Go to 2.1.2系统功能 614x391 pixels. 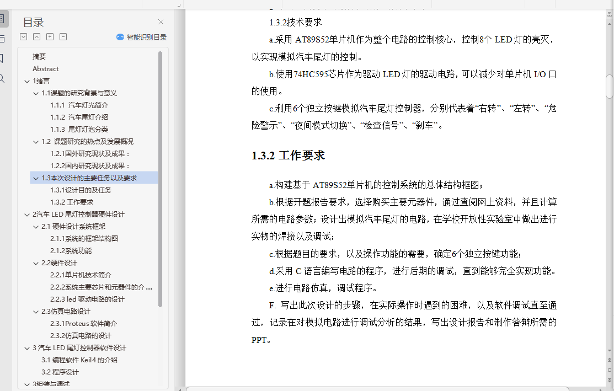coord(71,250)
